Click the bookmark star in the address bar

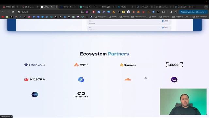[x=87, y=12]
